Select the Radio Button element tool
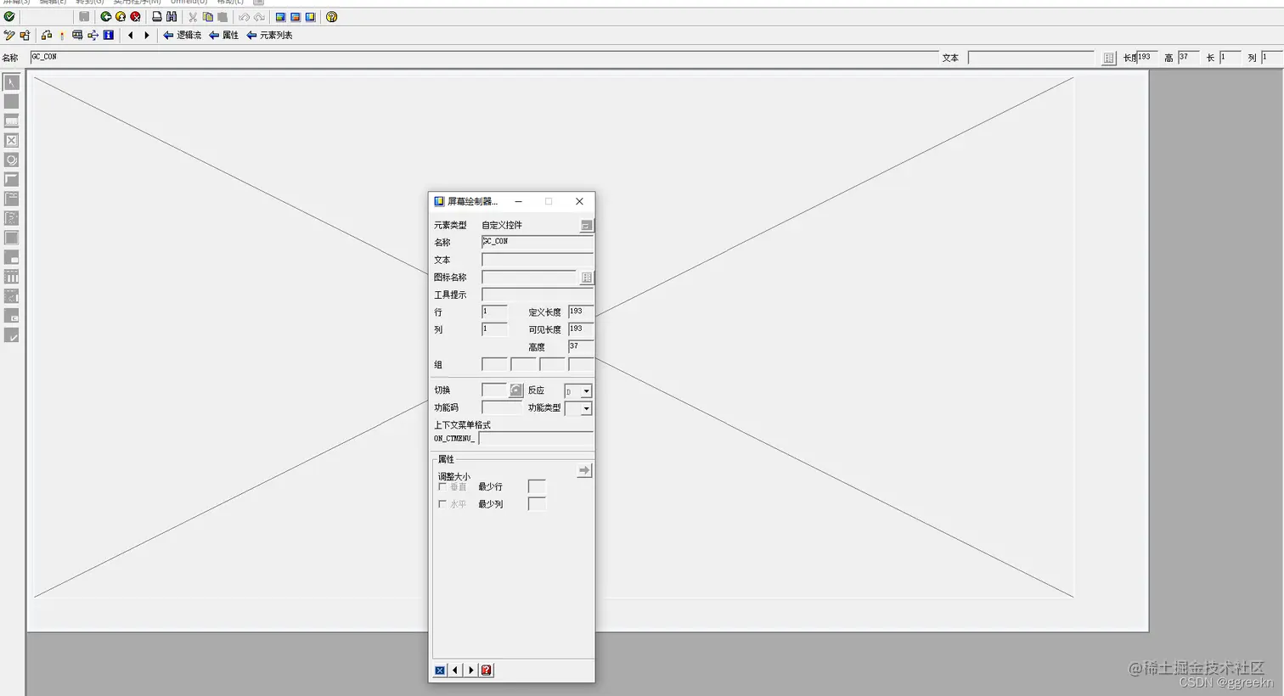The image size is (1284, 696). [11, 160]
